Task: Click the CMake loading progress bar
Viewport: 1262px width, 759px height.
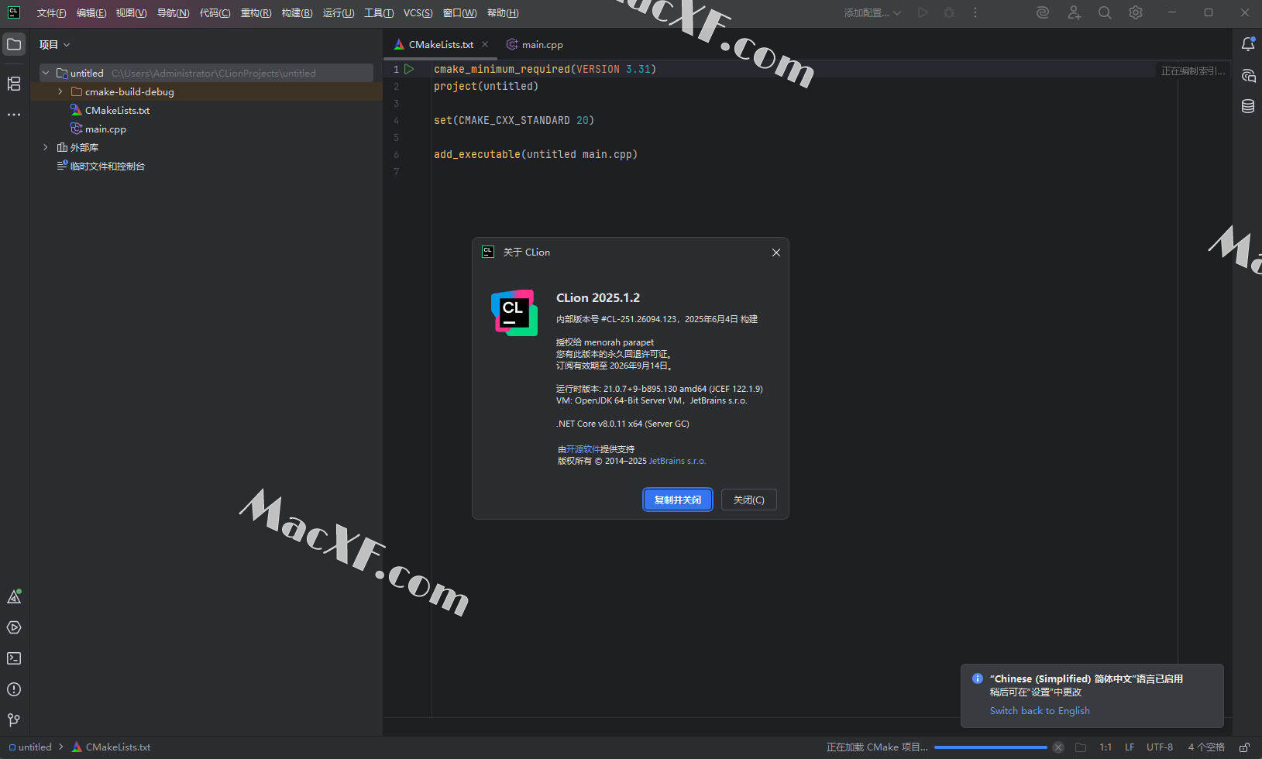Action: pyautogui.click(x=991, y=747)
